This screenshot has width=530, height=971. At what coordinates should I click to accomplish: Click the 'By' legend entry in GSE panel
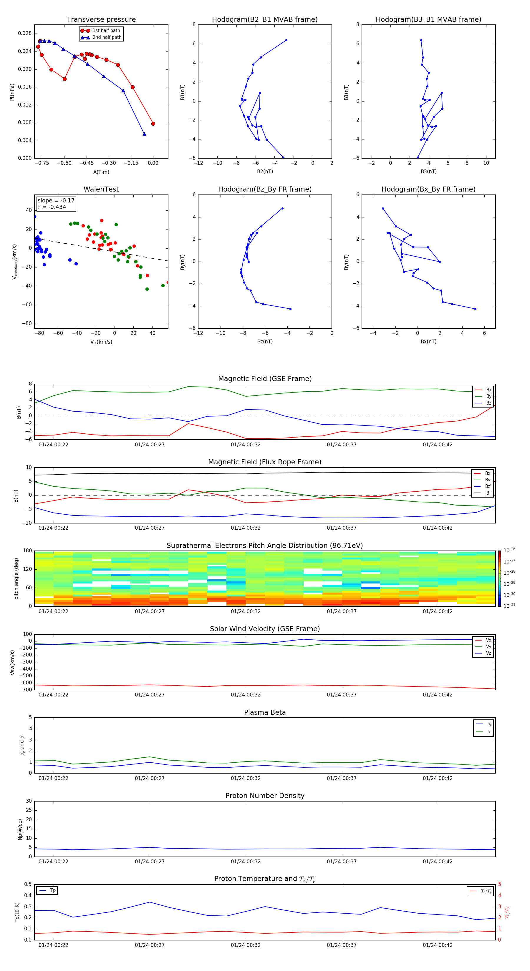(483, 396)
